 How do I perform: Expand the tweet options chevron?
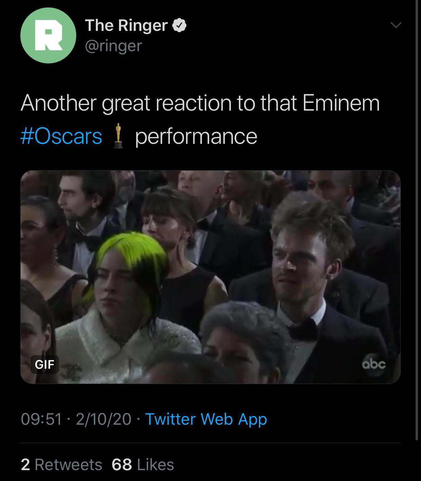coord(396,25)
